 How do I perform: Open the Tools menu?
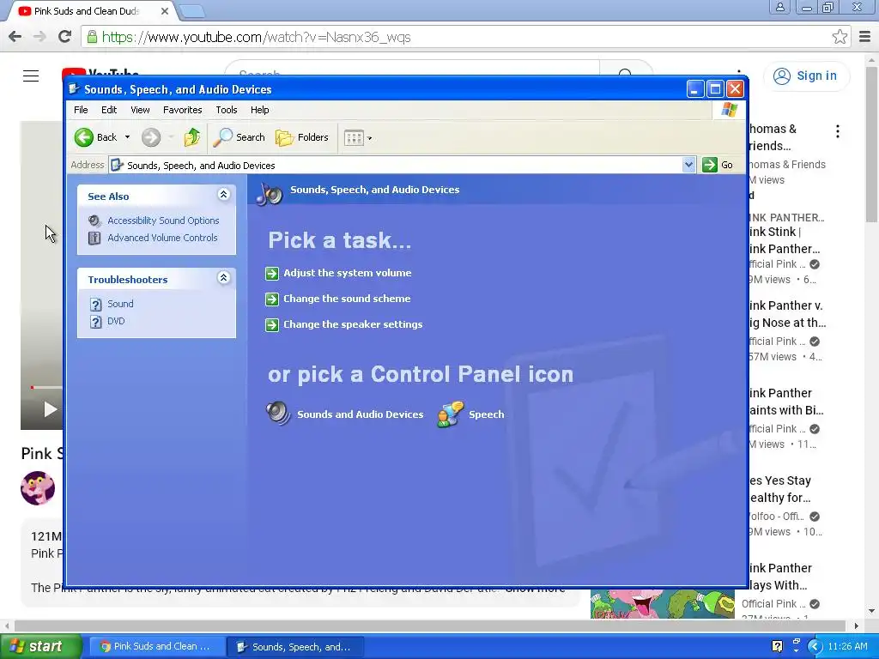(x=227, y=110)
